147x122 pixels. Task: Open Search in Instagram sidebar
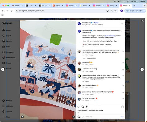click(x=7, y=36)
